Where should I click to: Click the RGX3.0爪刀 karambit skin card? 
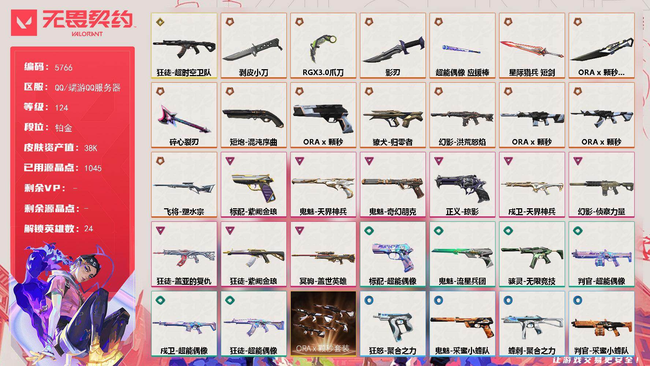pyautogui.click(x=323, y=46)
